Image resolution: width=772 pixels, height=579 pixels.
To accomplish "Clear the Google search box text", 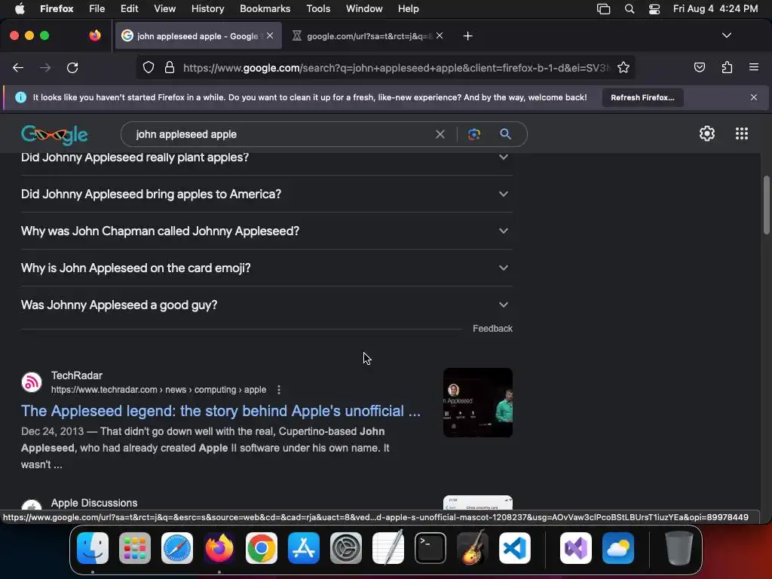I will 440,134.
